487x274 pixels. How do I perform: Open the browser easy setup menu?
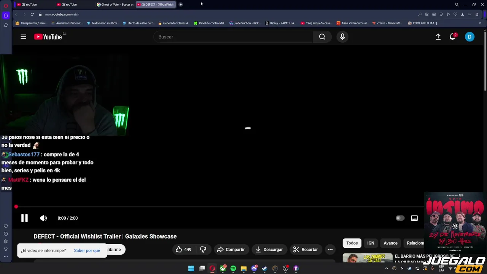click(469, 14)
